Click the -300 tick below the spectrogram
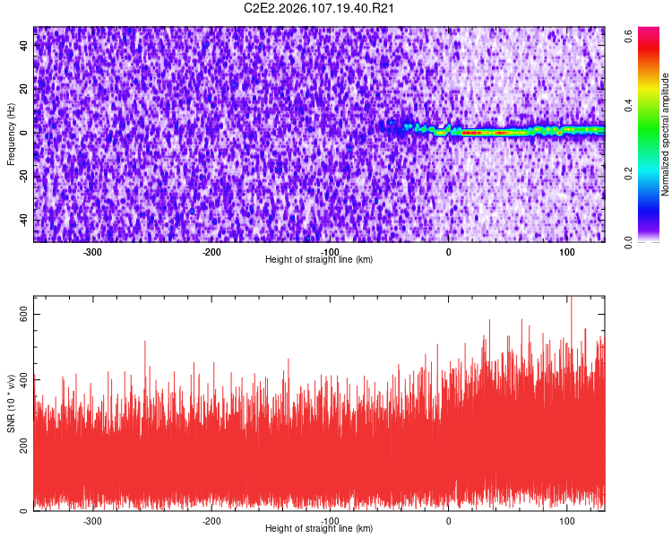This screenshot has height=538, width=672. (93, 252)
